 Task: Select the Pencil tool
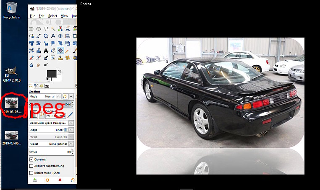coord(68,51)
